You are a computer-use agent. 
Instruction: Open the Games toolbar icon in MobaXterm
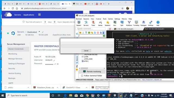tap(100, 23)
